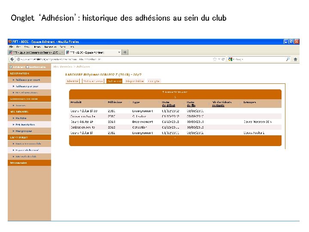This screenshot has height=232, width=309.
Task: Select the Adhérent radio option
Action: pos(11,67)
